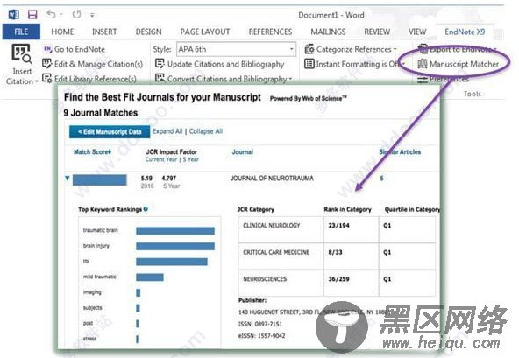This screenshot has height=358, width=519.
Task: Select the ISSN: 0897-7151 text
Action: (260, 324)
